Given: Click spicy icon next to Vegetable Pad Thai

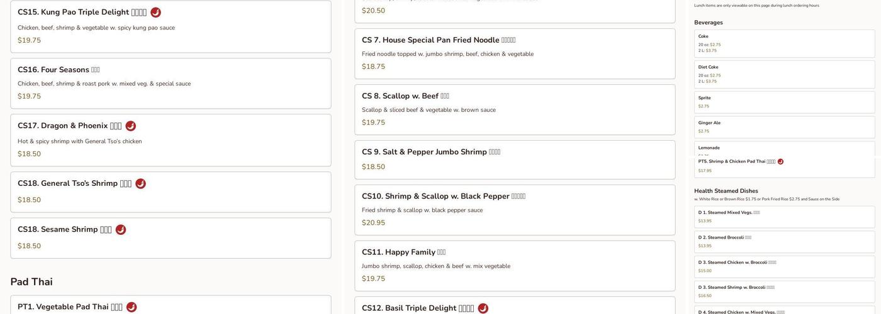Looking at the screenshot, I should point(132,307).
